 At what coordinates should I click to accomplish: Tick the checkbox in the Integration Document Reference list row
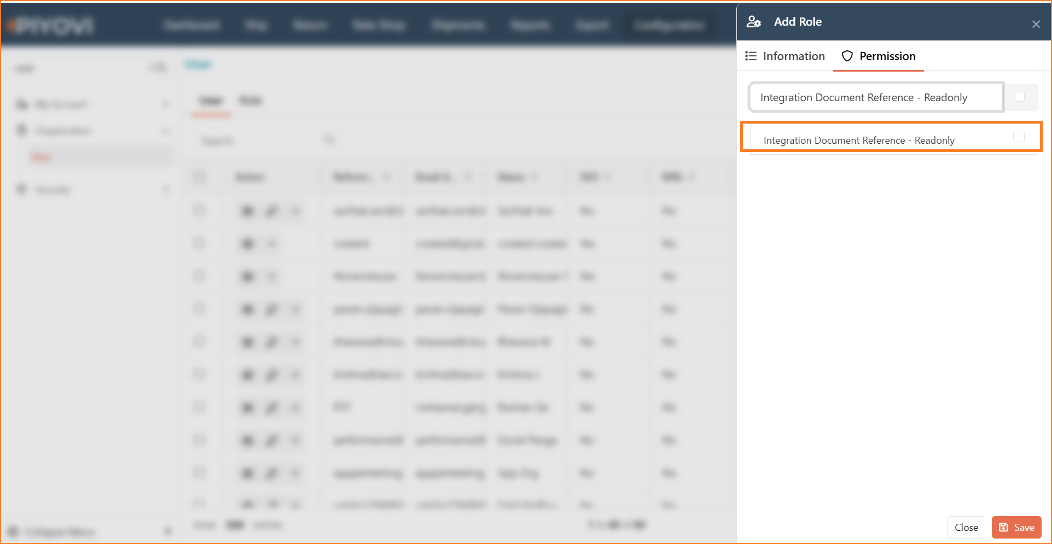coord(1019,136)
